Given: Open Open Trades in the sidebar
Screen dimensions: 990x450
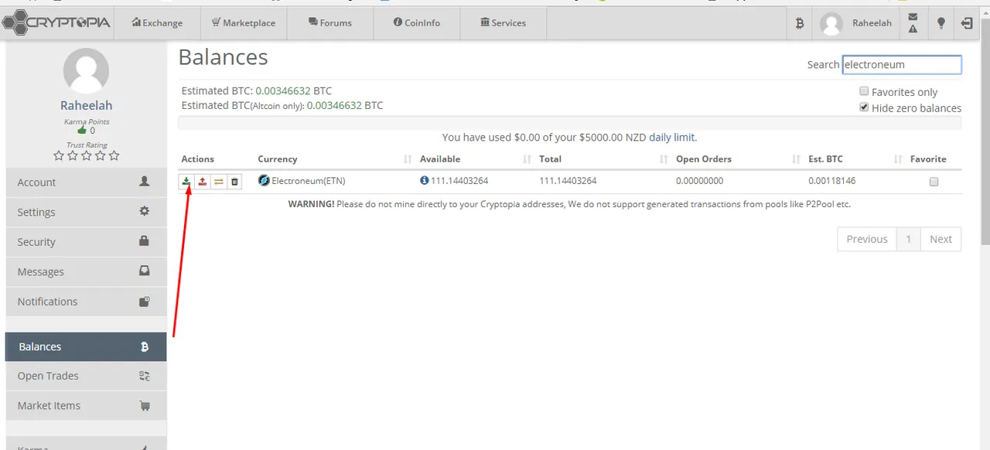Looking at the screenshot, I should 86,376.
